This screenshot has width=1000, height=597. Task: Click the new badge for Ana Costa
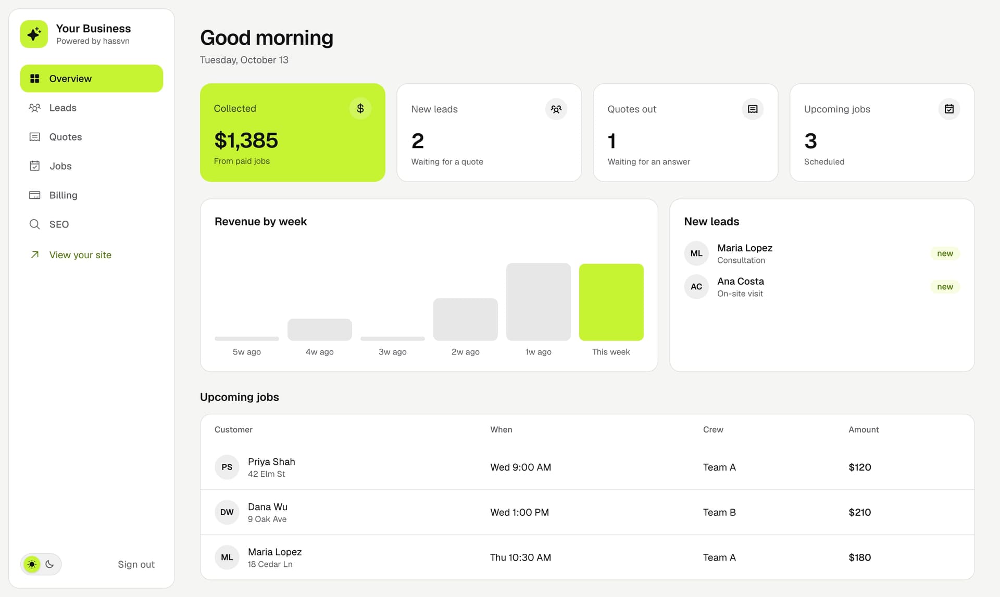point(945,287)
